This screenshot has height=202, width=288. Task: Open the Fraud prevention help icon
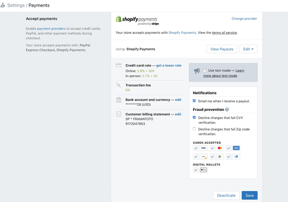(227, 110)
